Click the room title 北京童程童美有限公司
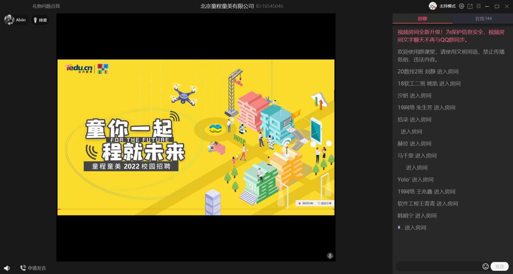513x274 pixels. pos(227,6)
